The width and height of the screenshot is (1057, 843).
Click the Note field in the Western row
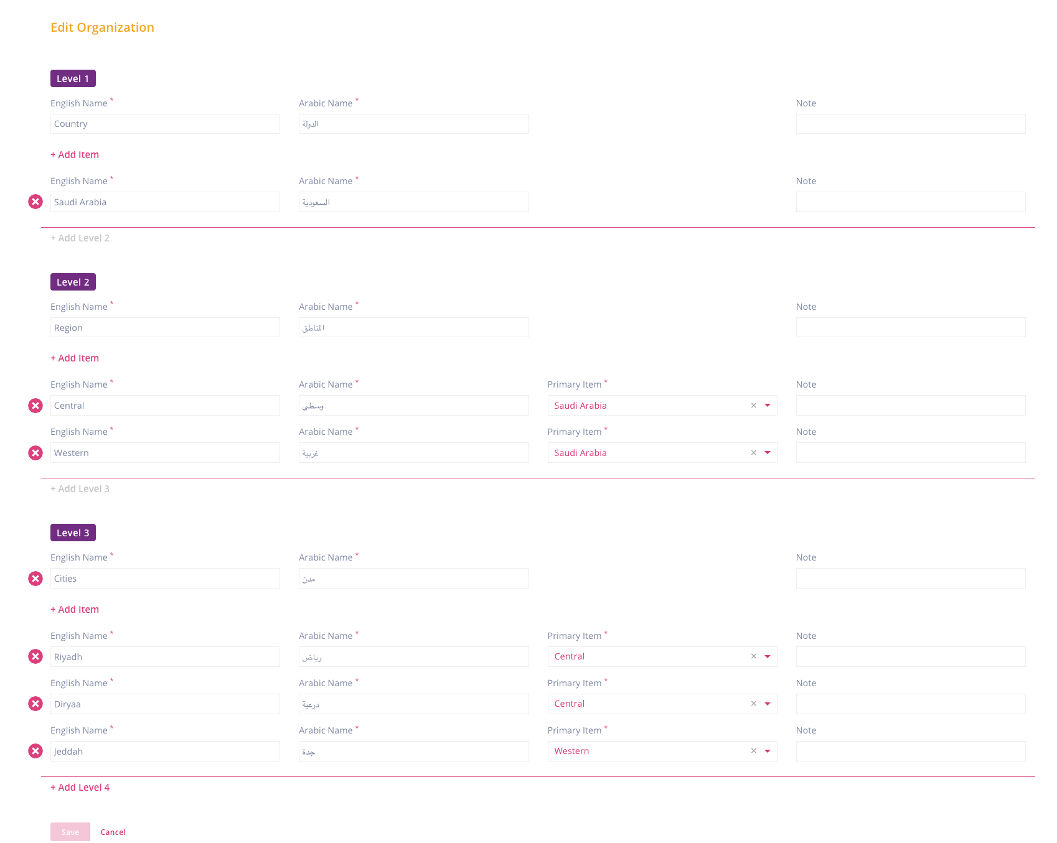[911, 453]
